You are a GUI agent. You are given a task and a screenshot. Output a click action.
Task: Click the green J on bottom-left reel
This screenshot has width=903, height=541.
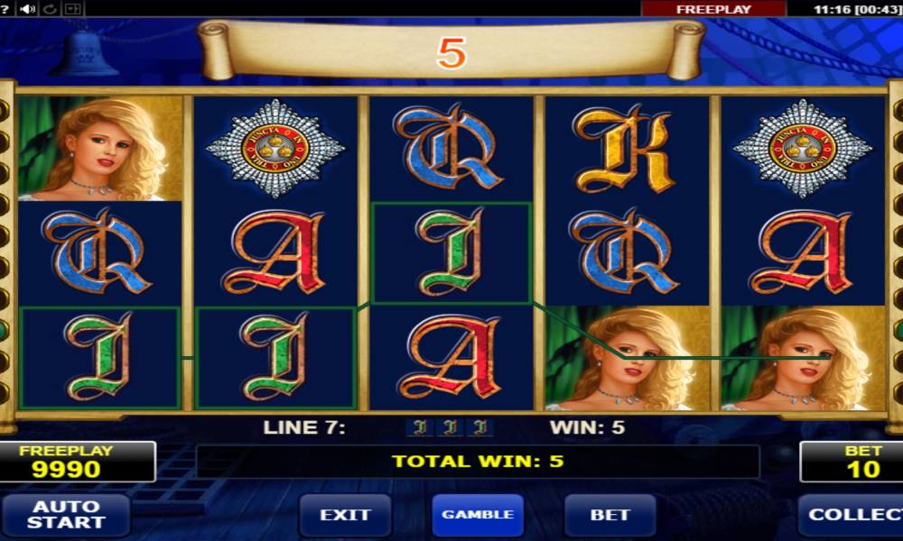pyautogui.click(x=100, y=358)
